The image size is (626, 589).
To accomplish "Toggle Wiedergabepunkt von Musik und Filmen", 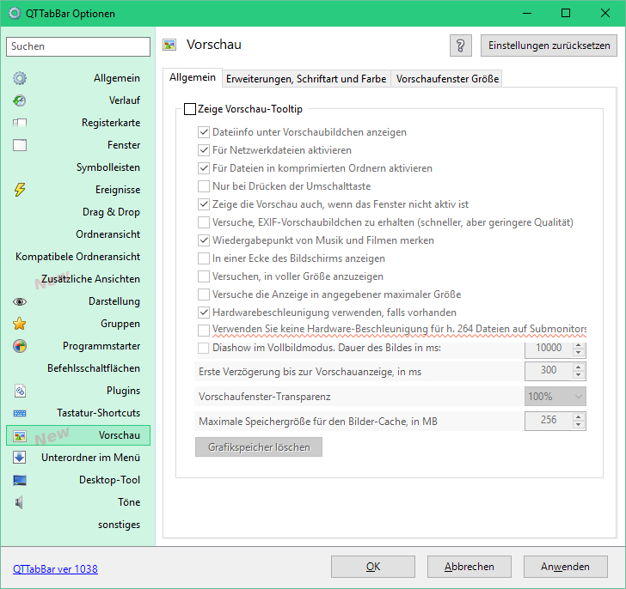I will [x=204, y=240].
